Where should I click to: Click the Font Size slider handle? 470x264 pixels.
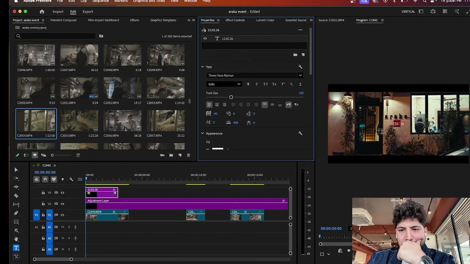(x=231, y=97)
